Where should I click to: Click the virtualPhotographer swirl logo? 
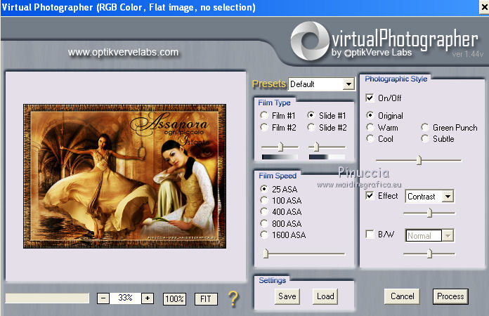(309, 41)
